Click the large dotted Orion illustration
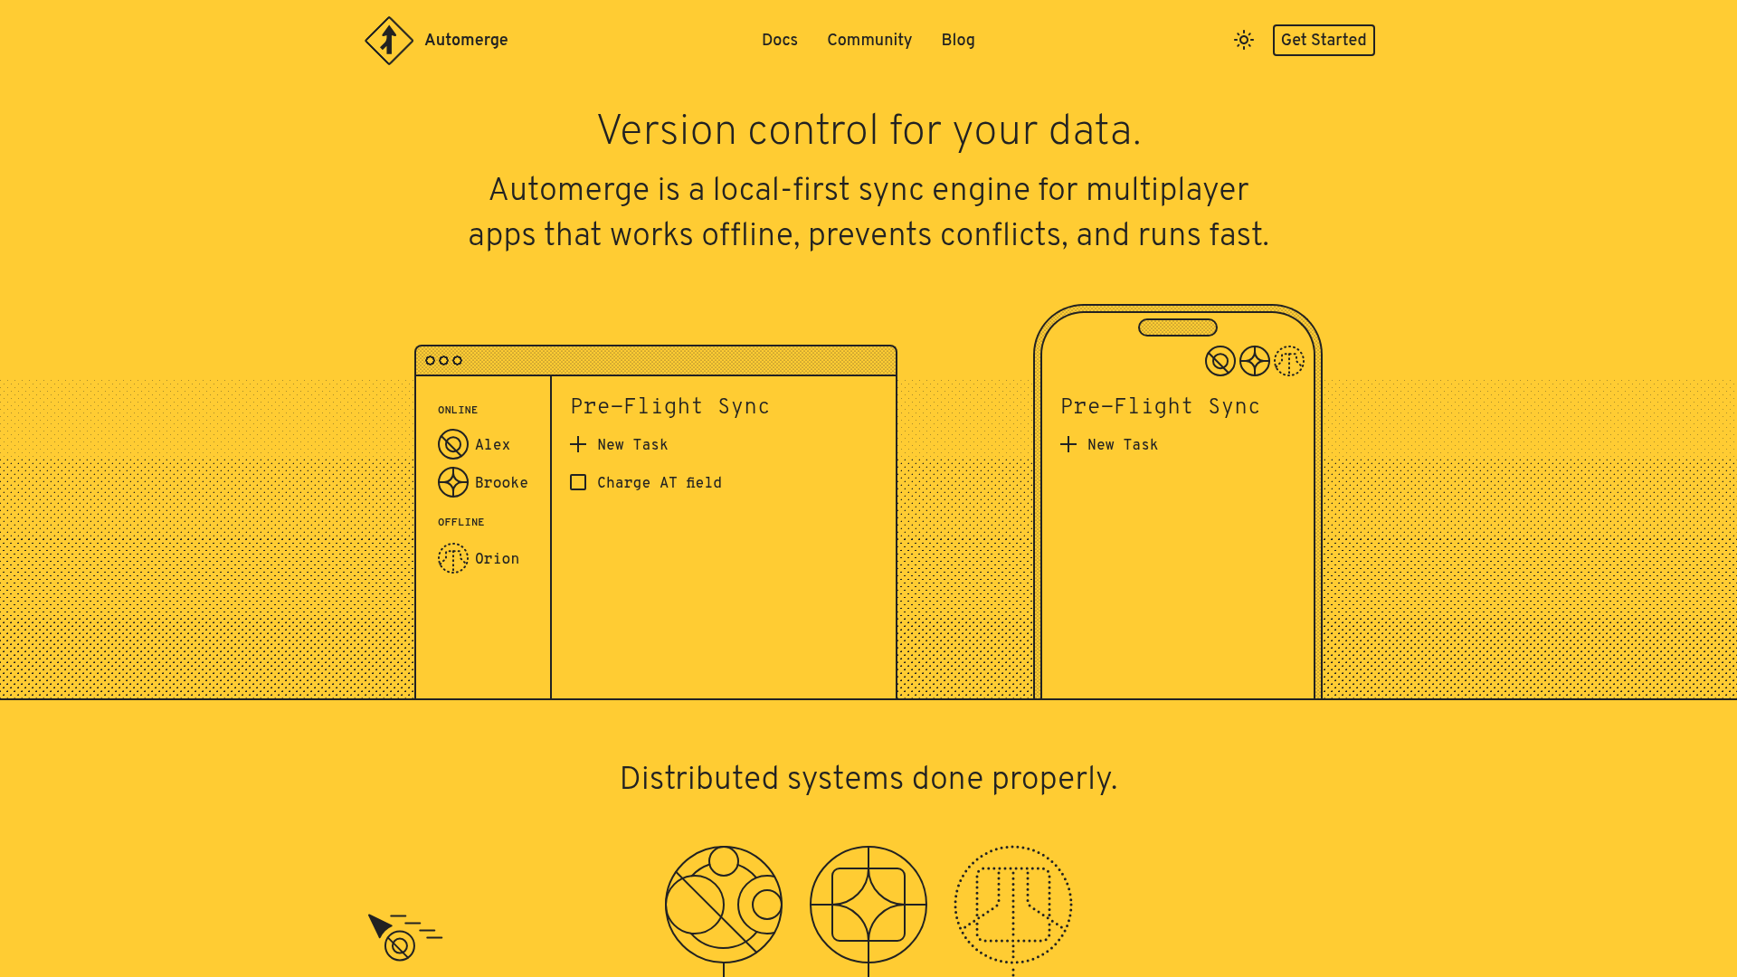The height and width of the screenshot is (977, 1737). point(1013,905)
